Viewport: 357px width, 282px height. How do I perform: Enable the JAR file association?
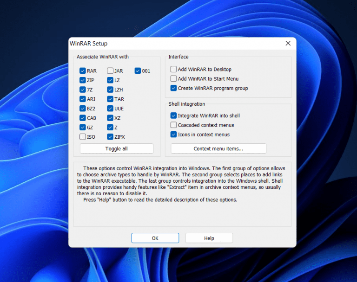click(110, 71)
